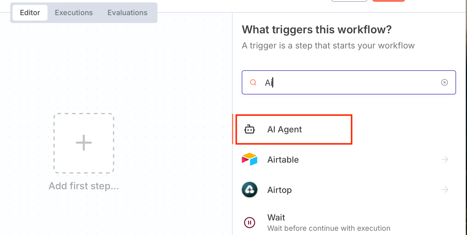The width and height of the screenshot is (467, 235).
Task: Open the Evaluations tab
Action: (128, 13)
